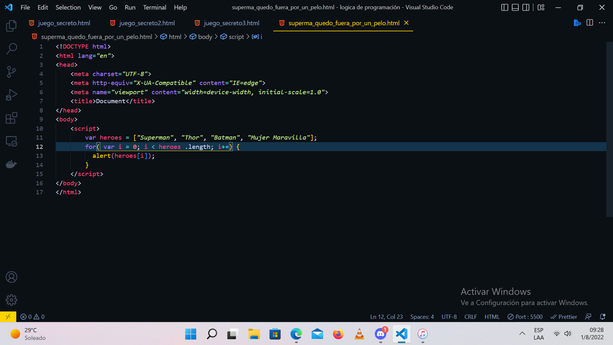
Task: Go to line via Ln 12, Col 23
Action: pyautogui.click(x=386, y=317)
